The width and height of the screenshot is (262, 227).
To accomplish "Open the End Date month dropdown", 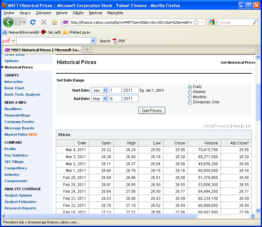I will coord(100,99).
